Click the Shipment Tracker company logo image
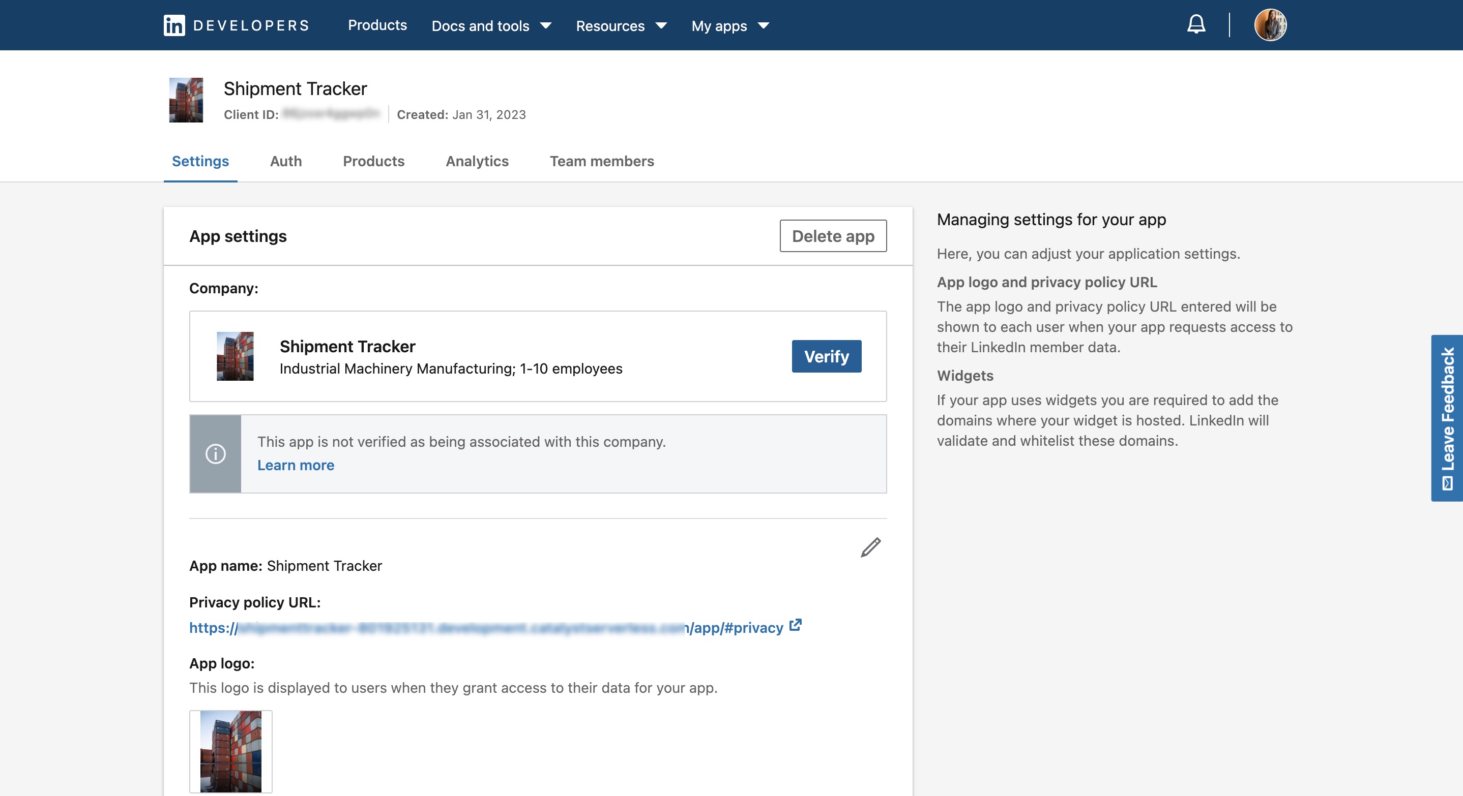This screenshot has height=796, width=1463. [x=235, y=356]
